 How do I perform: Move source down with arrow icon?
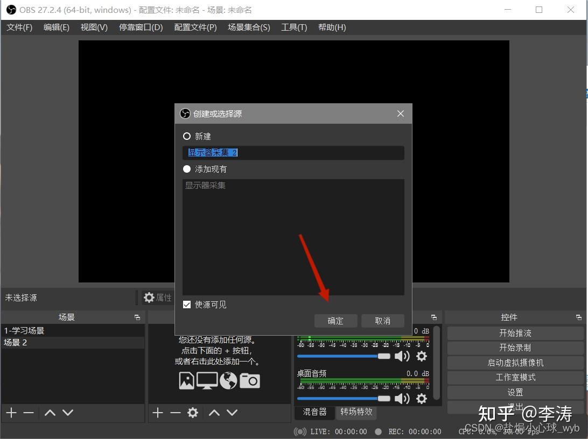(232, 413)
